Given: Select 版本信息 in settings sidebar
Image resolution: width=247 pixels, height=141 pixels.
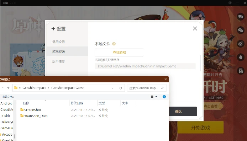Looking at the screenshot, I should coord(59,61).
